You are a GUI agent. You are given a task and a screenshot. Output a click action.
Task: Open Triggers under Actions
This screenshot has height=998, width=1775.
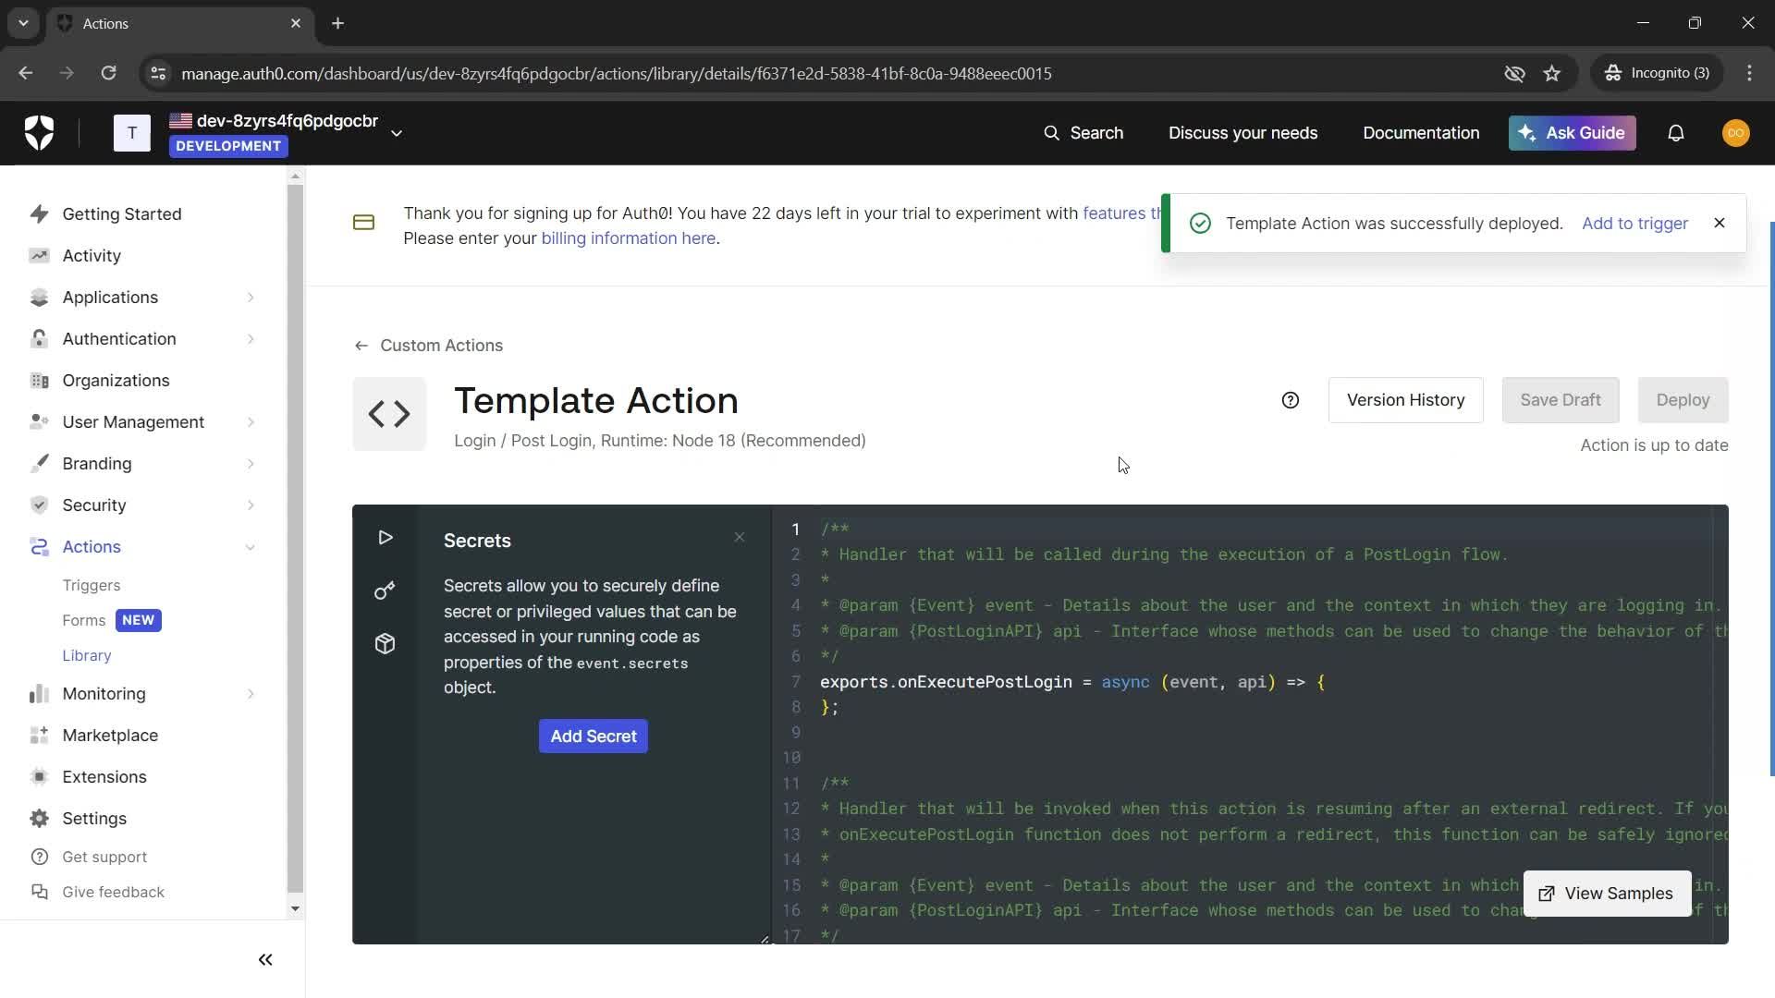[x=92, y=586]
